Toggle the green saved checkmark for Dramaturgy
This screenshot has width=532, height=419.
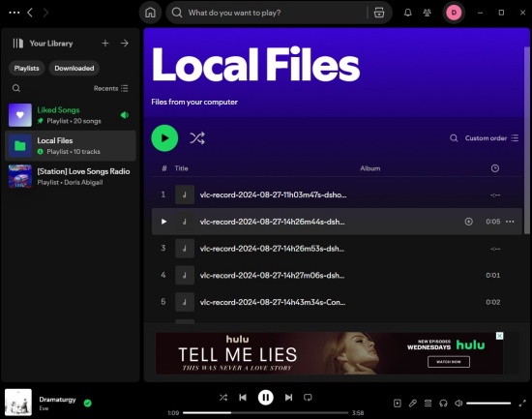coord(87,404)
